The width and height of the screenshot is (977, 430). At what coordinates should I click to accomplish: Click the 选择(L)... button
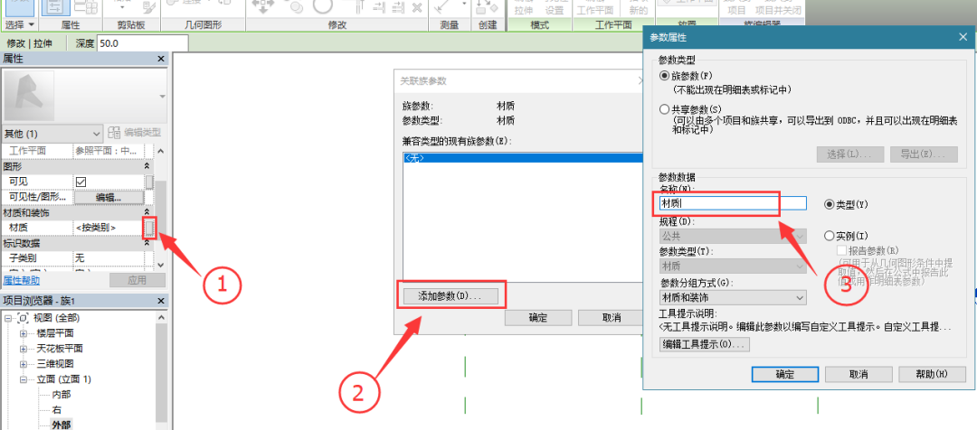pyautogui.click(x=849, y=154)
